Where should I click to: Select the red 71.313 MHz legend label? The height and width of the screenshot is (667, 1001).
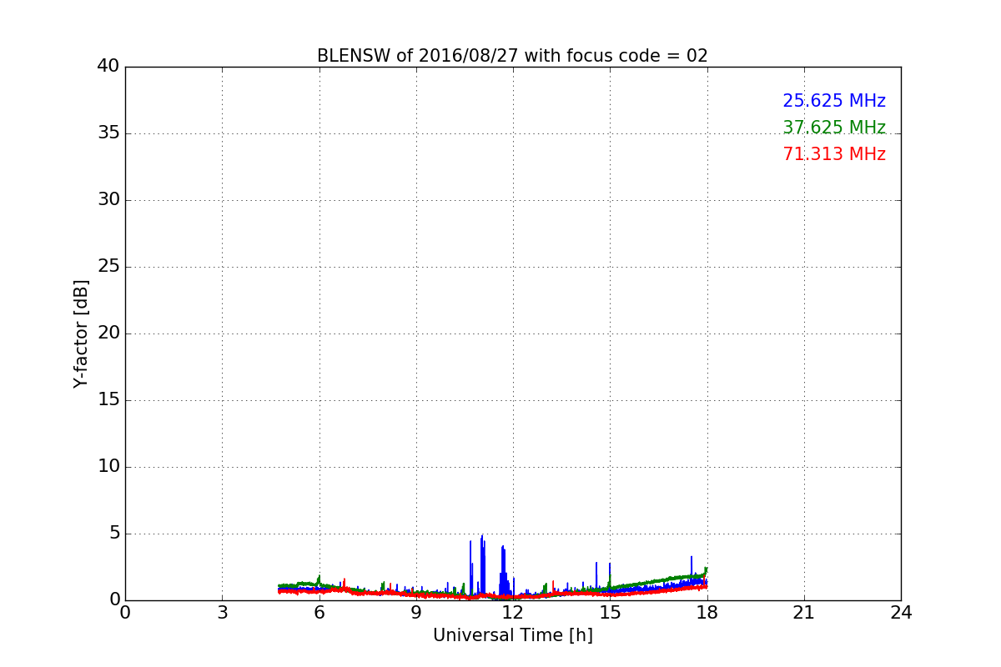[x=834, y=154]
